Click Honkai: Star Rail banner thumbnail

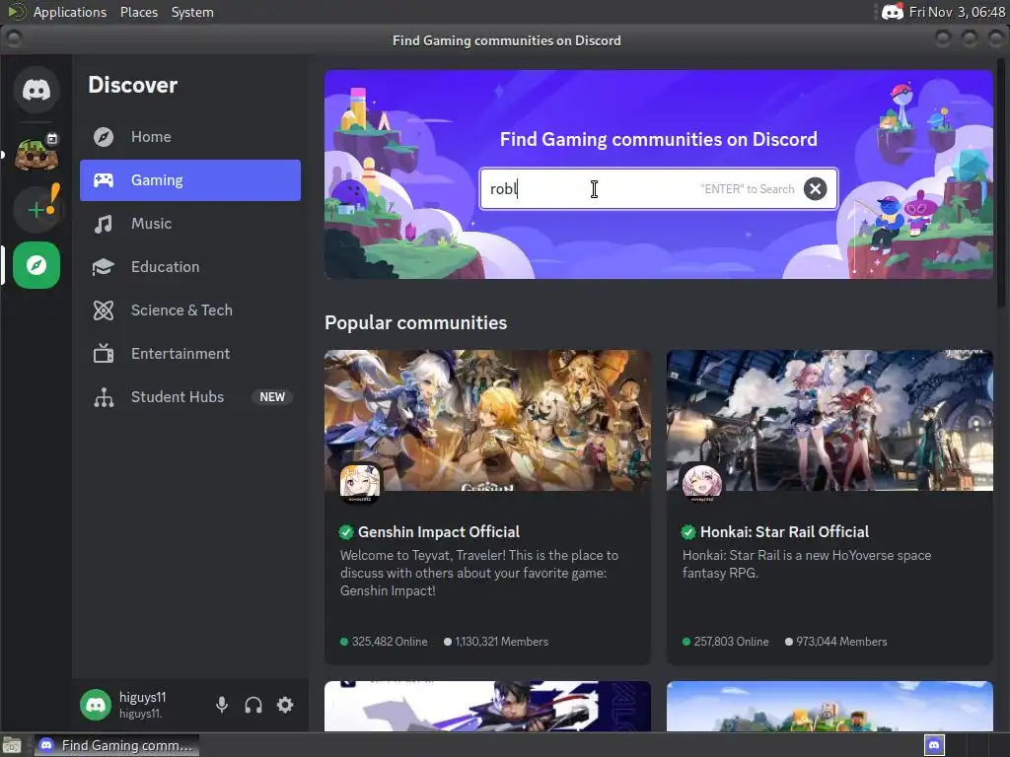(830, 420)
